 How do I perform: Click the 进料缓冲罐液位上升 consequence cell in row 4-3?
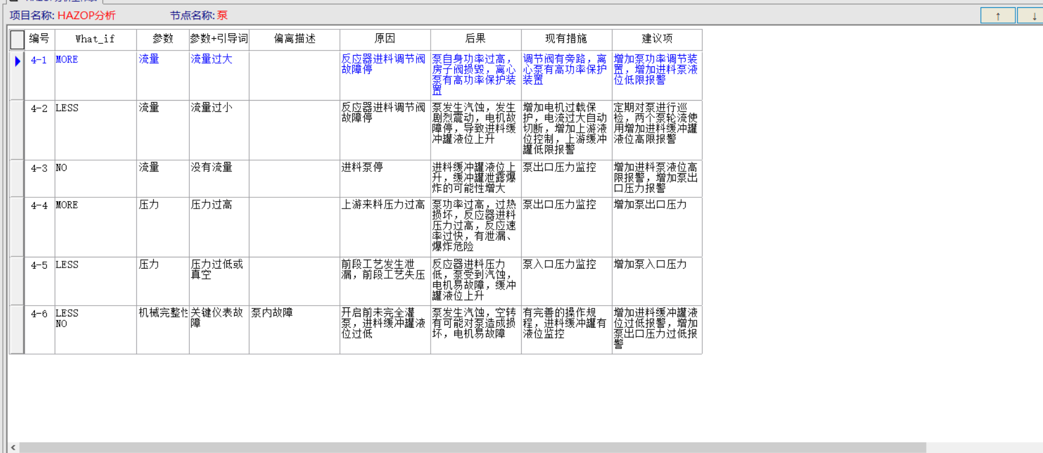point(476,178)
